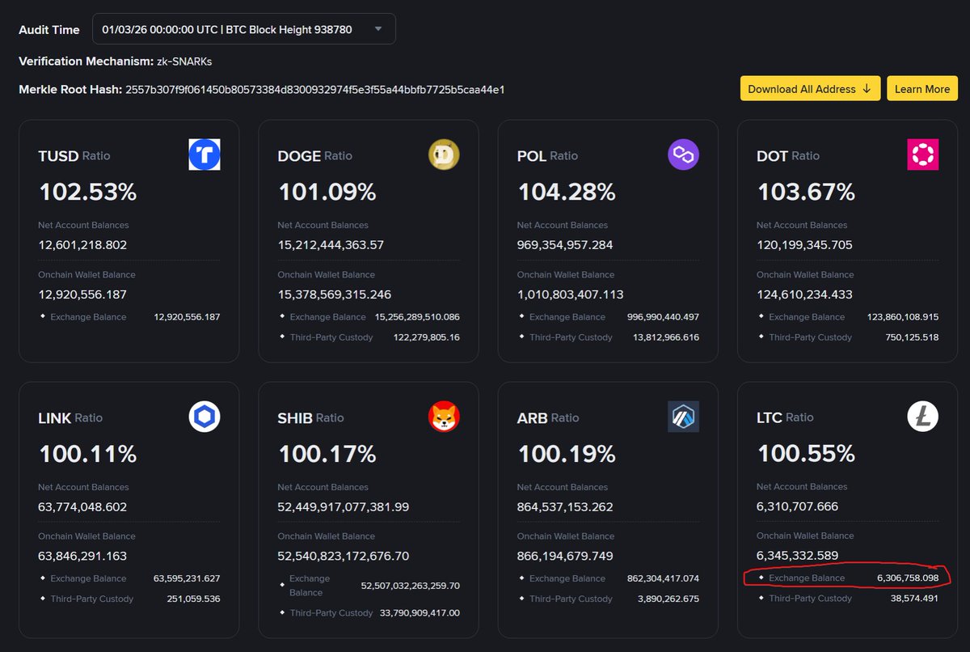This screenshot has width=970, height=652.
Task: Click the SHIB ratio 100.17%
Action: click(x=327, y=454)
